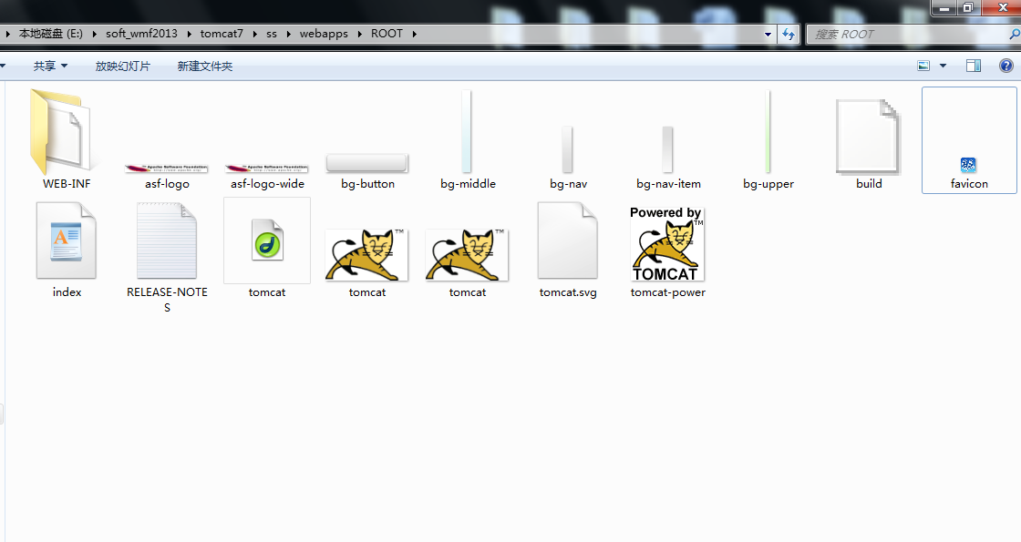
Task: Select the asf-logo-wide image file
Action: pos(267,169)
